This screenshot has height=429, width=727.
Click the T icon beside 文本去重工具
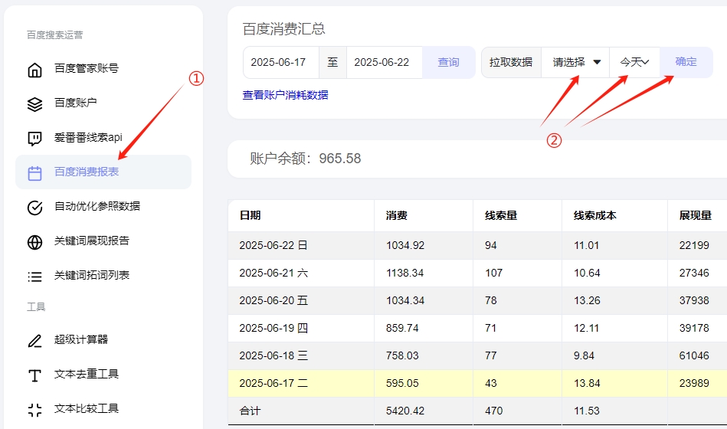[34, 375]
